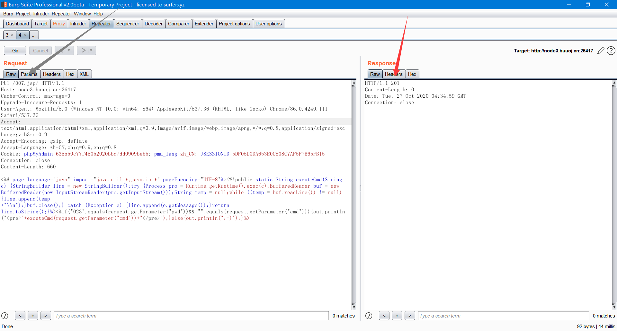
Task: Click request scrollbar down arrow
Action: point(354,307)
